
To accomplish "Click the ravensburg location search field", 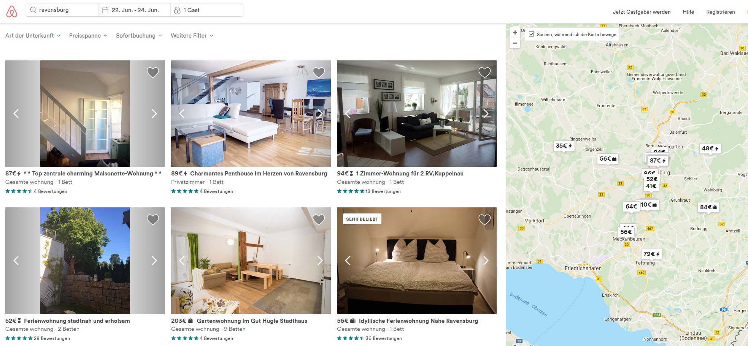I will pyautogui.click(x=63, y=10).
